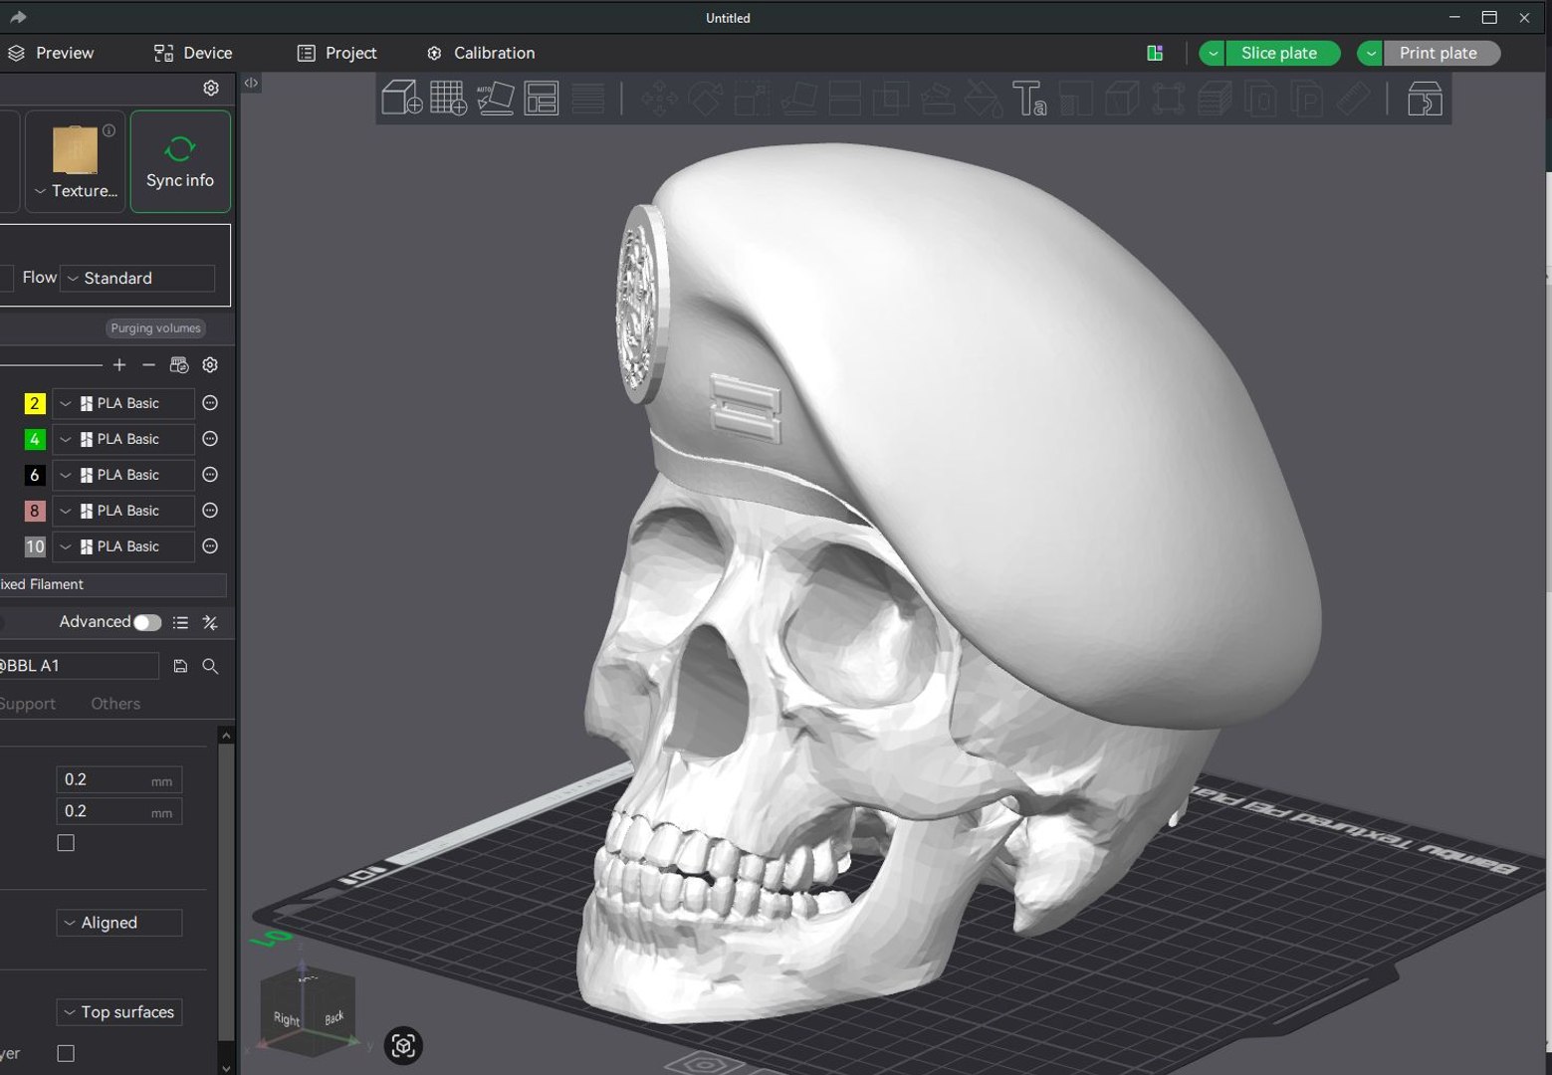
Task: Open the Flow Standard dropdown
Action: [x=137, y=278]
